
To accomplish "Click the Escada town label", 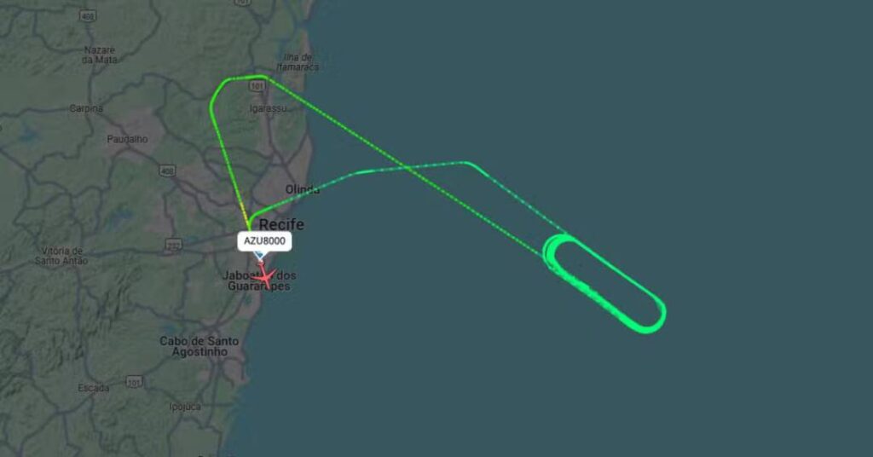I will coord(94,387).
